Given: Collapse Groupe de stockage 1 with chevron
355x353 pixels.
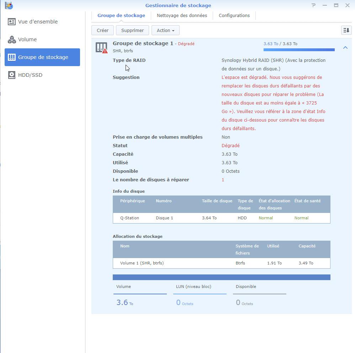Looking at the screenshot, I should pyautogui.click(x=345, y=48).
